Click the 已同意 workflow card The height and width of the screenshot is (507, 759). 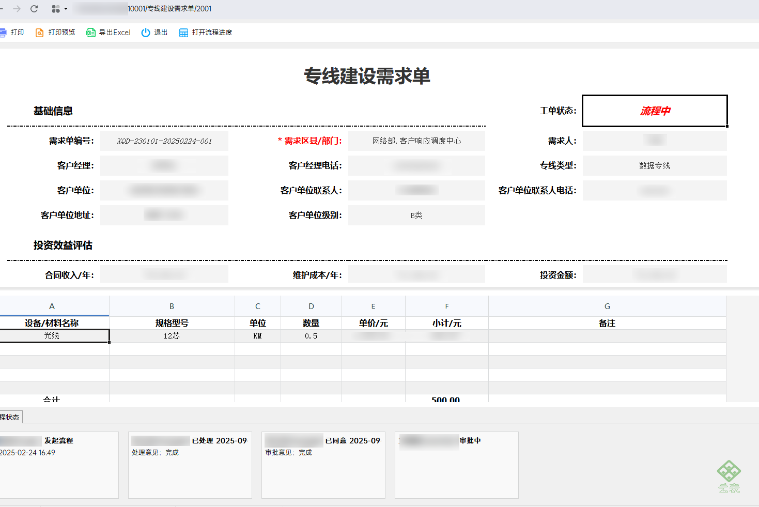pos(323,465)
